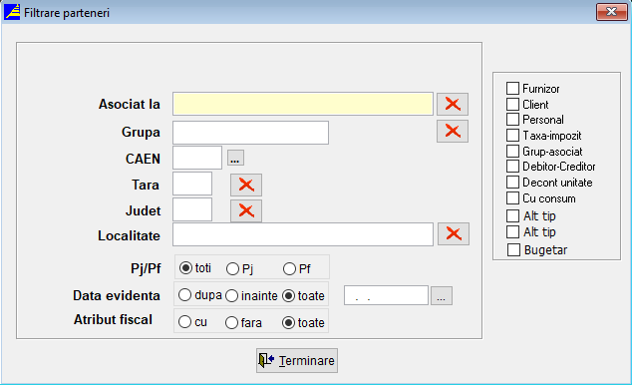Clear the Tara field with red X
Screen dimensions: 632x385
[246, 186]
